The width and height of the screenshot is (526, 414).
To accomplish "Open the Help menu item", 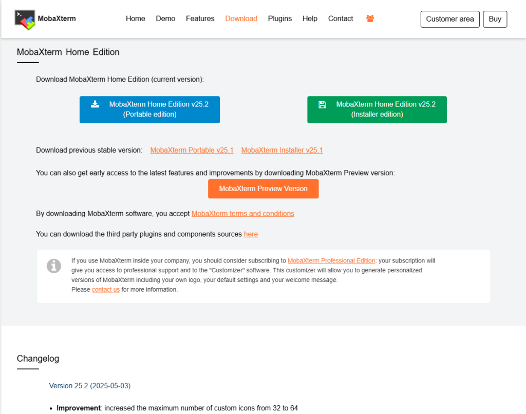I will [310, 18].
